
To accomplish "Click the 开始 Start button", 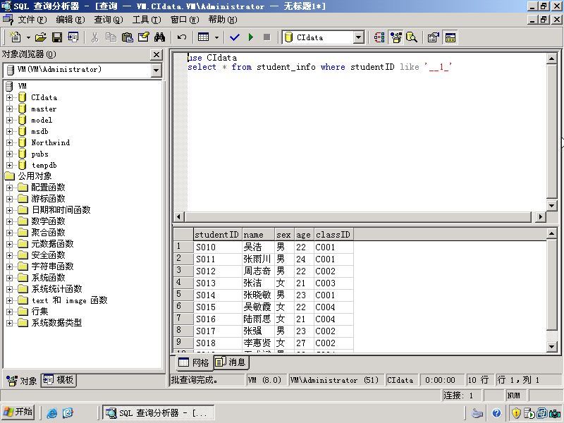I will coord(18,412).
